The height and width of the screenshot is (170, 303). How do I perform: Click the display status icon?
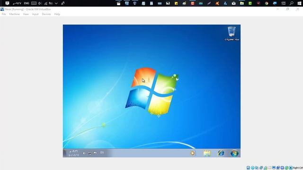click(274, 168)
